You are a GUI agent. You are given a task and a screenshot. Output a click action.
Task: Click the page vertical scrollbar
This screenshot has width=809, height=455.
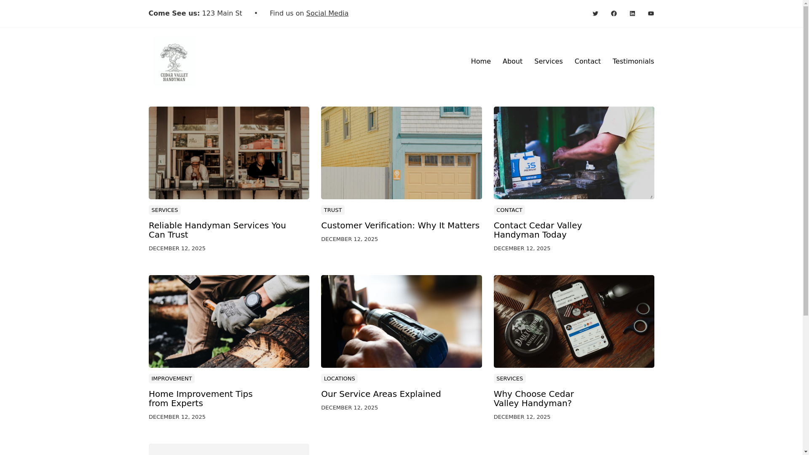click(x=806, y=227)
